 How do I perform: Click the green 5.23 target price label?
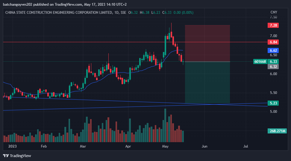click(x=273, y=103)
